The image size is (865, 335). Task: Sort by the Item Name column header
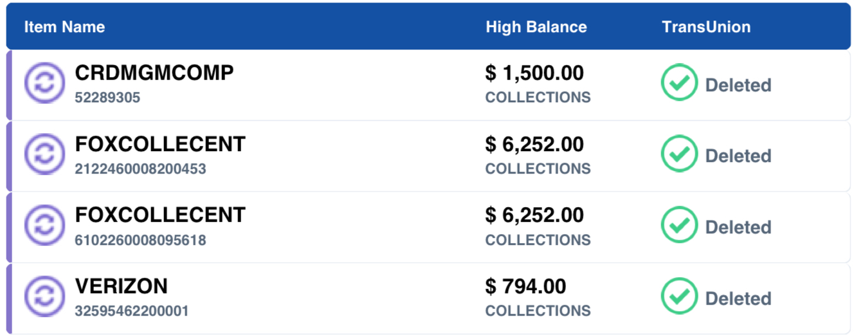(64, 27)
